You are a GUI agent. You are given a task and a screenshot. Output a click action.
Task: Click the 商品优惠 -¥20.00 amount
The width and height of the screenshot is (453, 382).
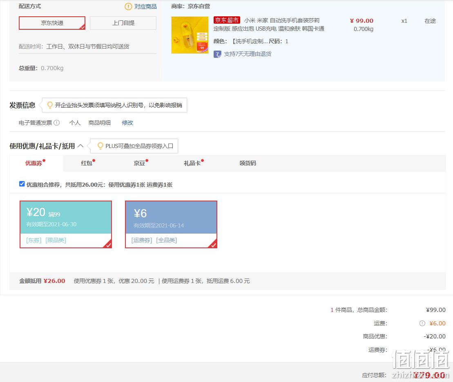coord(435,336)
